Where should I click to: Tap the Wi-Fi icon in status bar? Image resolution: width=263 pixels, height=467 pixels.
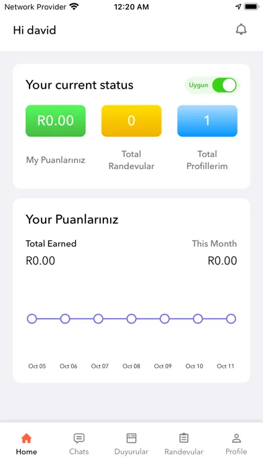[74, 6]
